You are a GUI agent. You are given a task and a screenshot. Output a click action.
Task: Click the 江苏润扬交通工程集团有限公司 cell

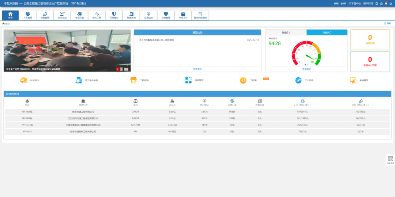click(x=83, y=118)
